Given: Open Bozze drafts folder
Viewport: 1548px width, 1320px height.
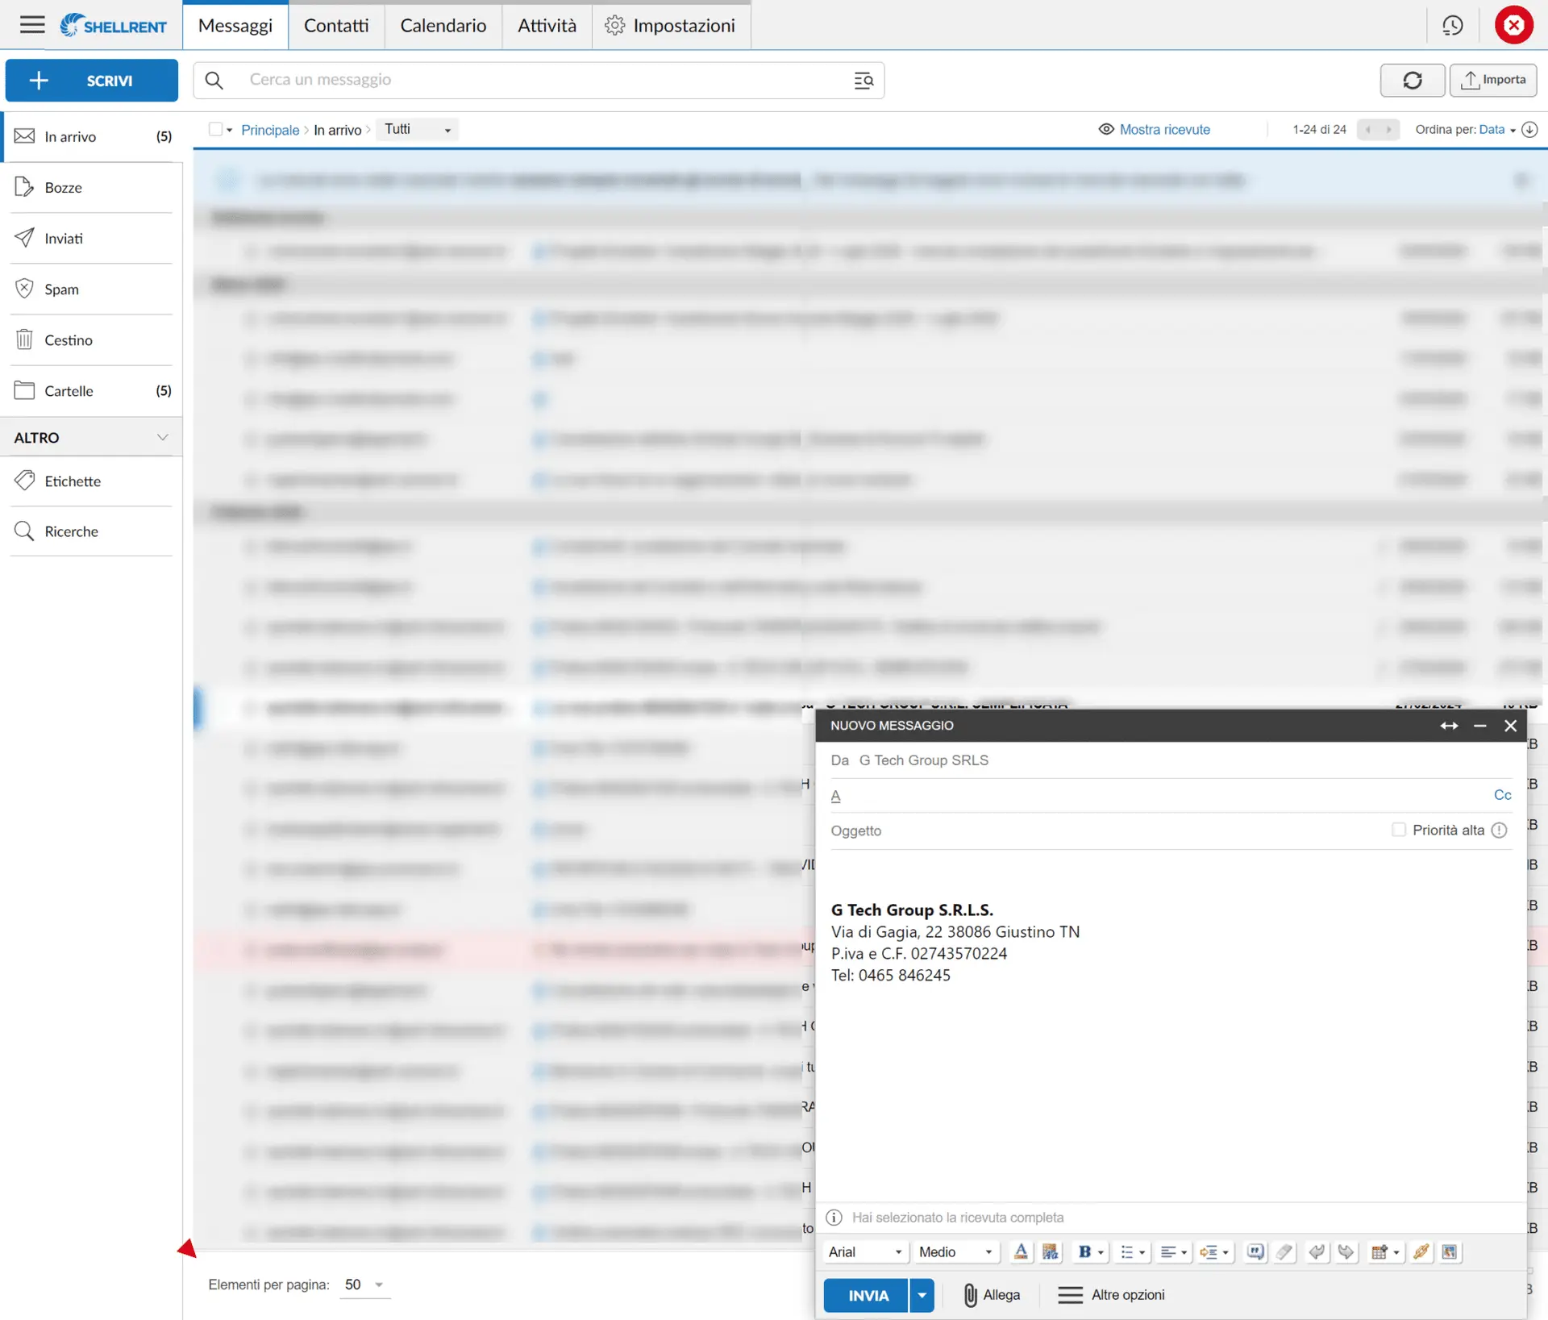Looking at the screenshot, I should tap(92, 187).
